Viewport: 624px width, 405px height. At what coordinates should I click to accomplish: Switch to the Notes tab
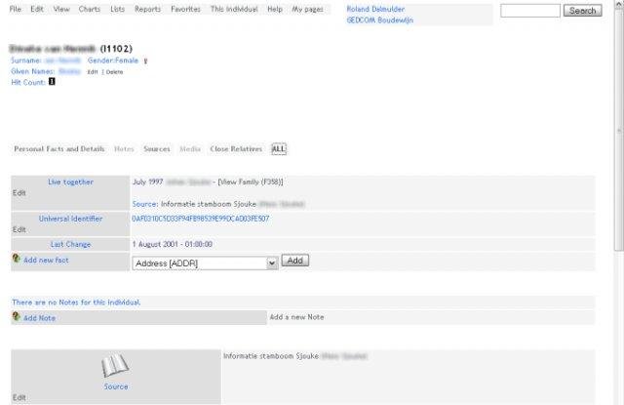coord(124,149)
